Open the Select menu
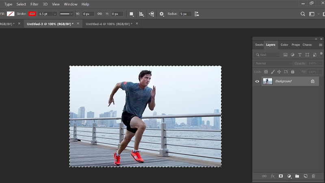Screen dimensions: 325x183 click(x=21, y=4)
